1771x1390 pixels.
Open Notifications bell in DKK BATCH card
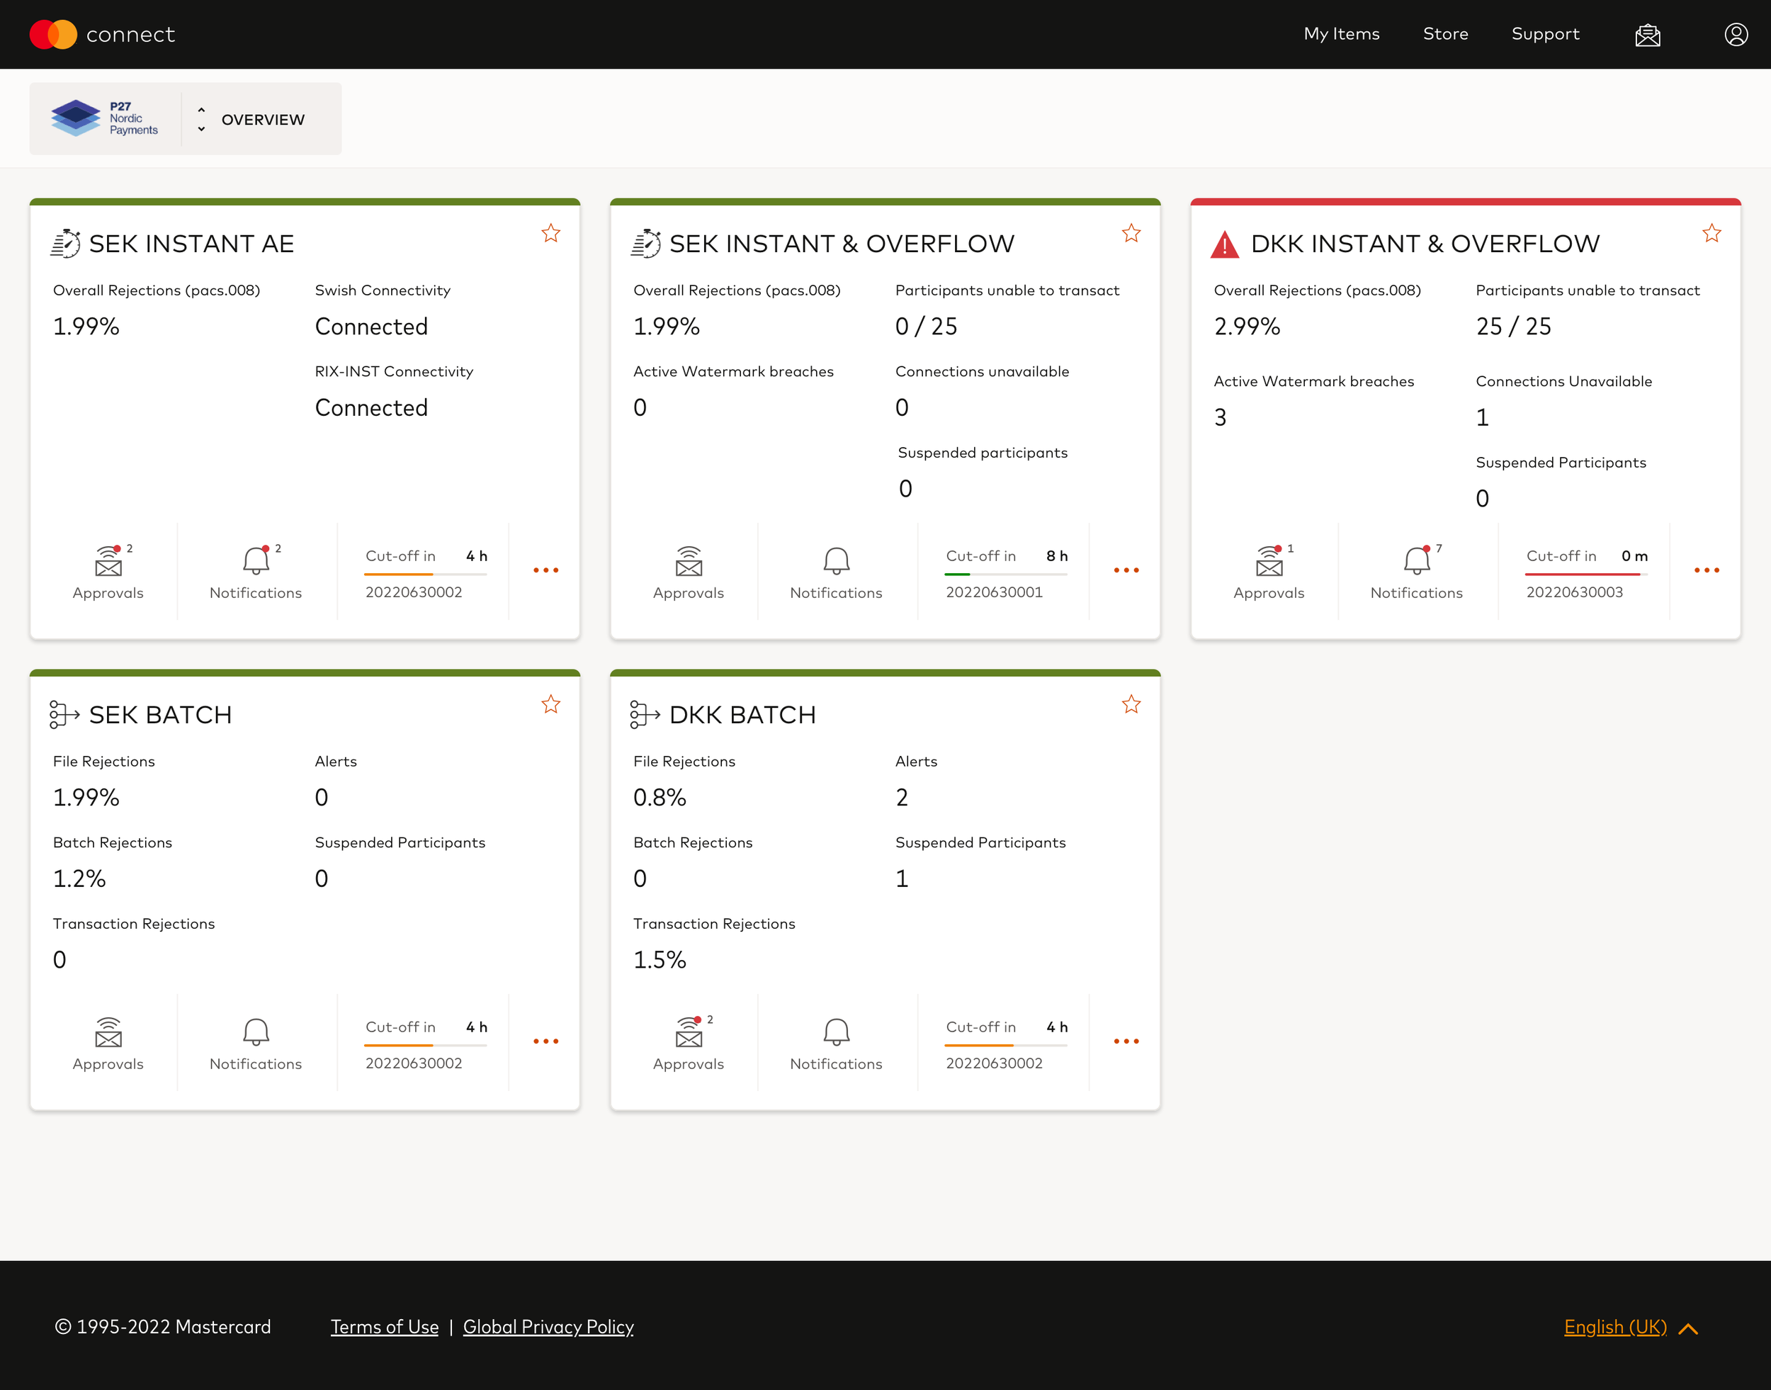coord(836,1044)
